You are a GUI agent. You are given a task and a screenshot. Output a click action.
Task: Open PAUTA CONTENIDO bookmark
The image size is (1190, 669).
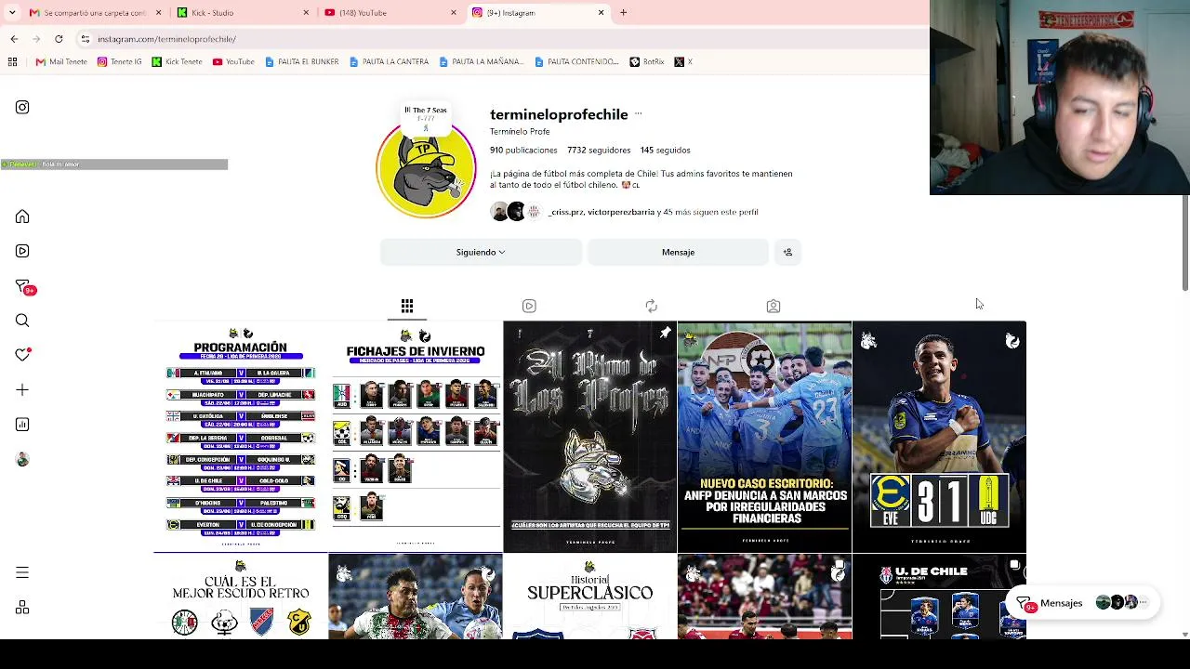[x=577, y=61]
